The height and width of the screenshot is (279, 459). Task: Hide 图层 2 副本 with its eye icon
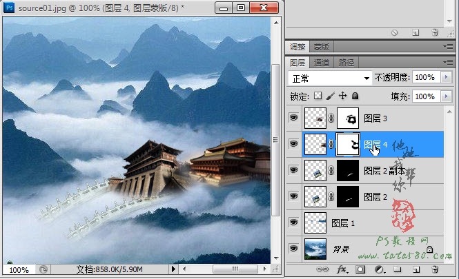(x=293, y=170)
